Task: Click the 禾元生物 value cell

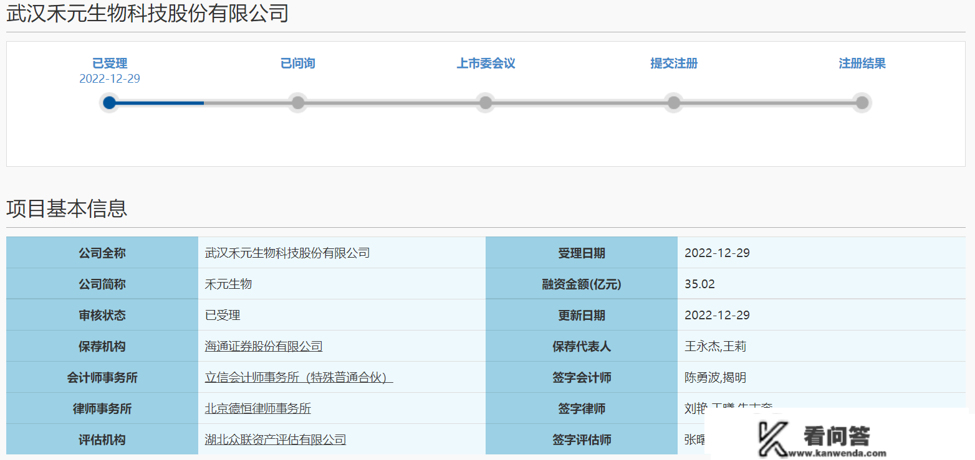Action: pos(342,284)
